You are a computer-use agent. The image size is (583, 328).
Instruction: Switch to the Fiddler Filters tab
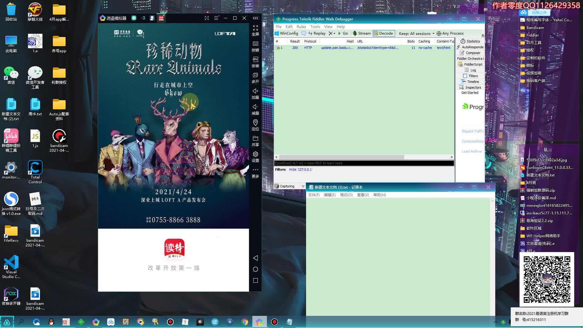pyautogui.click(x=470, y=76)
